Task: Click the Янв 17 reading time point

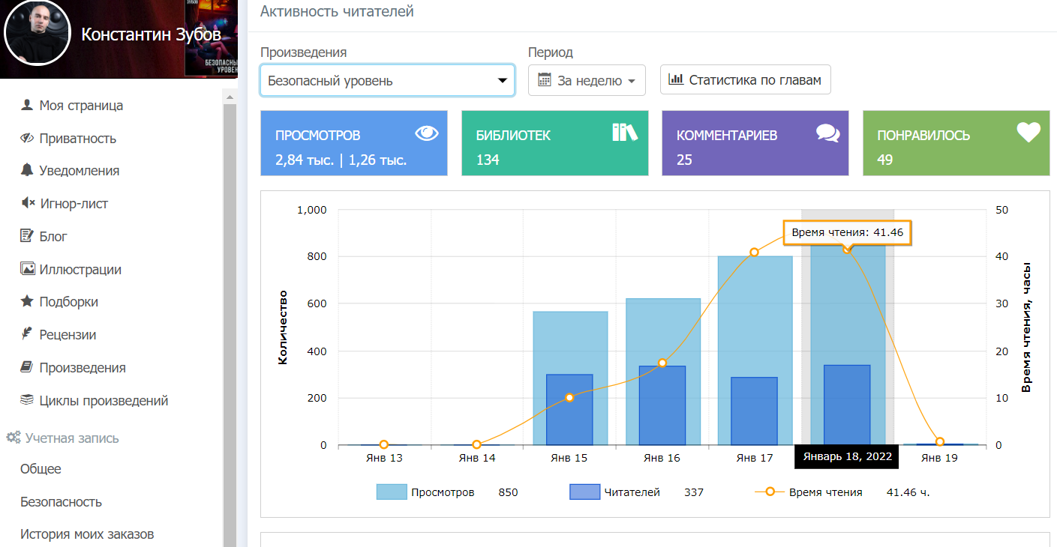Action: pyautogui.click(x=754, y=252)
